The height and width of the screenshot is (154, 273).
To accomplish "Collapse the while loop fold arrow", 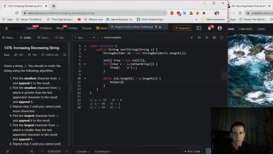I will click(85, 79).
